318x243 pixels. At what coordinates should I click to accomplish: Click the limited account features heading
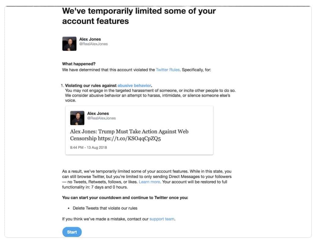click(139, 16)
